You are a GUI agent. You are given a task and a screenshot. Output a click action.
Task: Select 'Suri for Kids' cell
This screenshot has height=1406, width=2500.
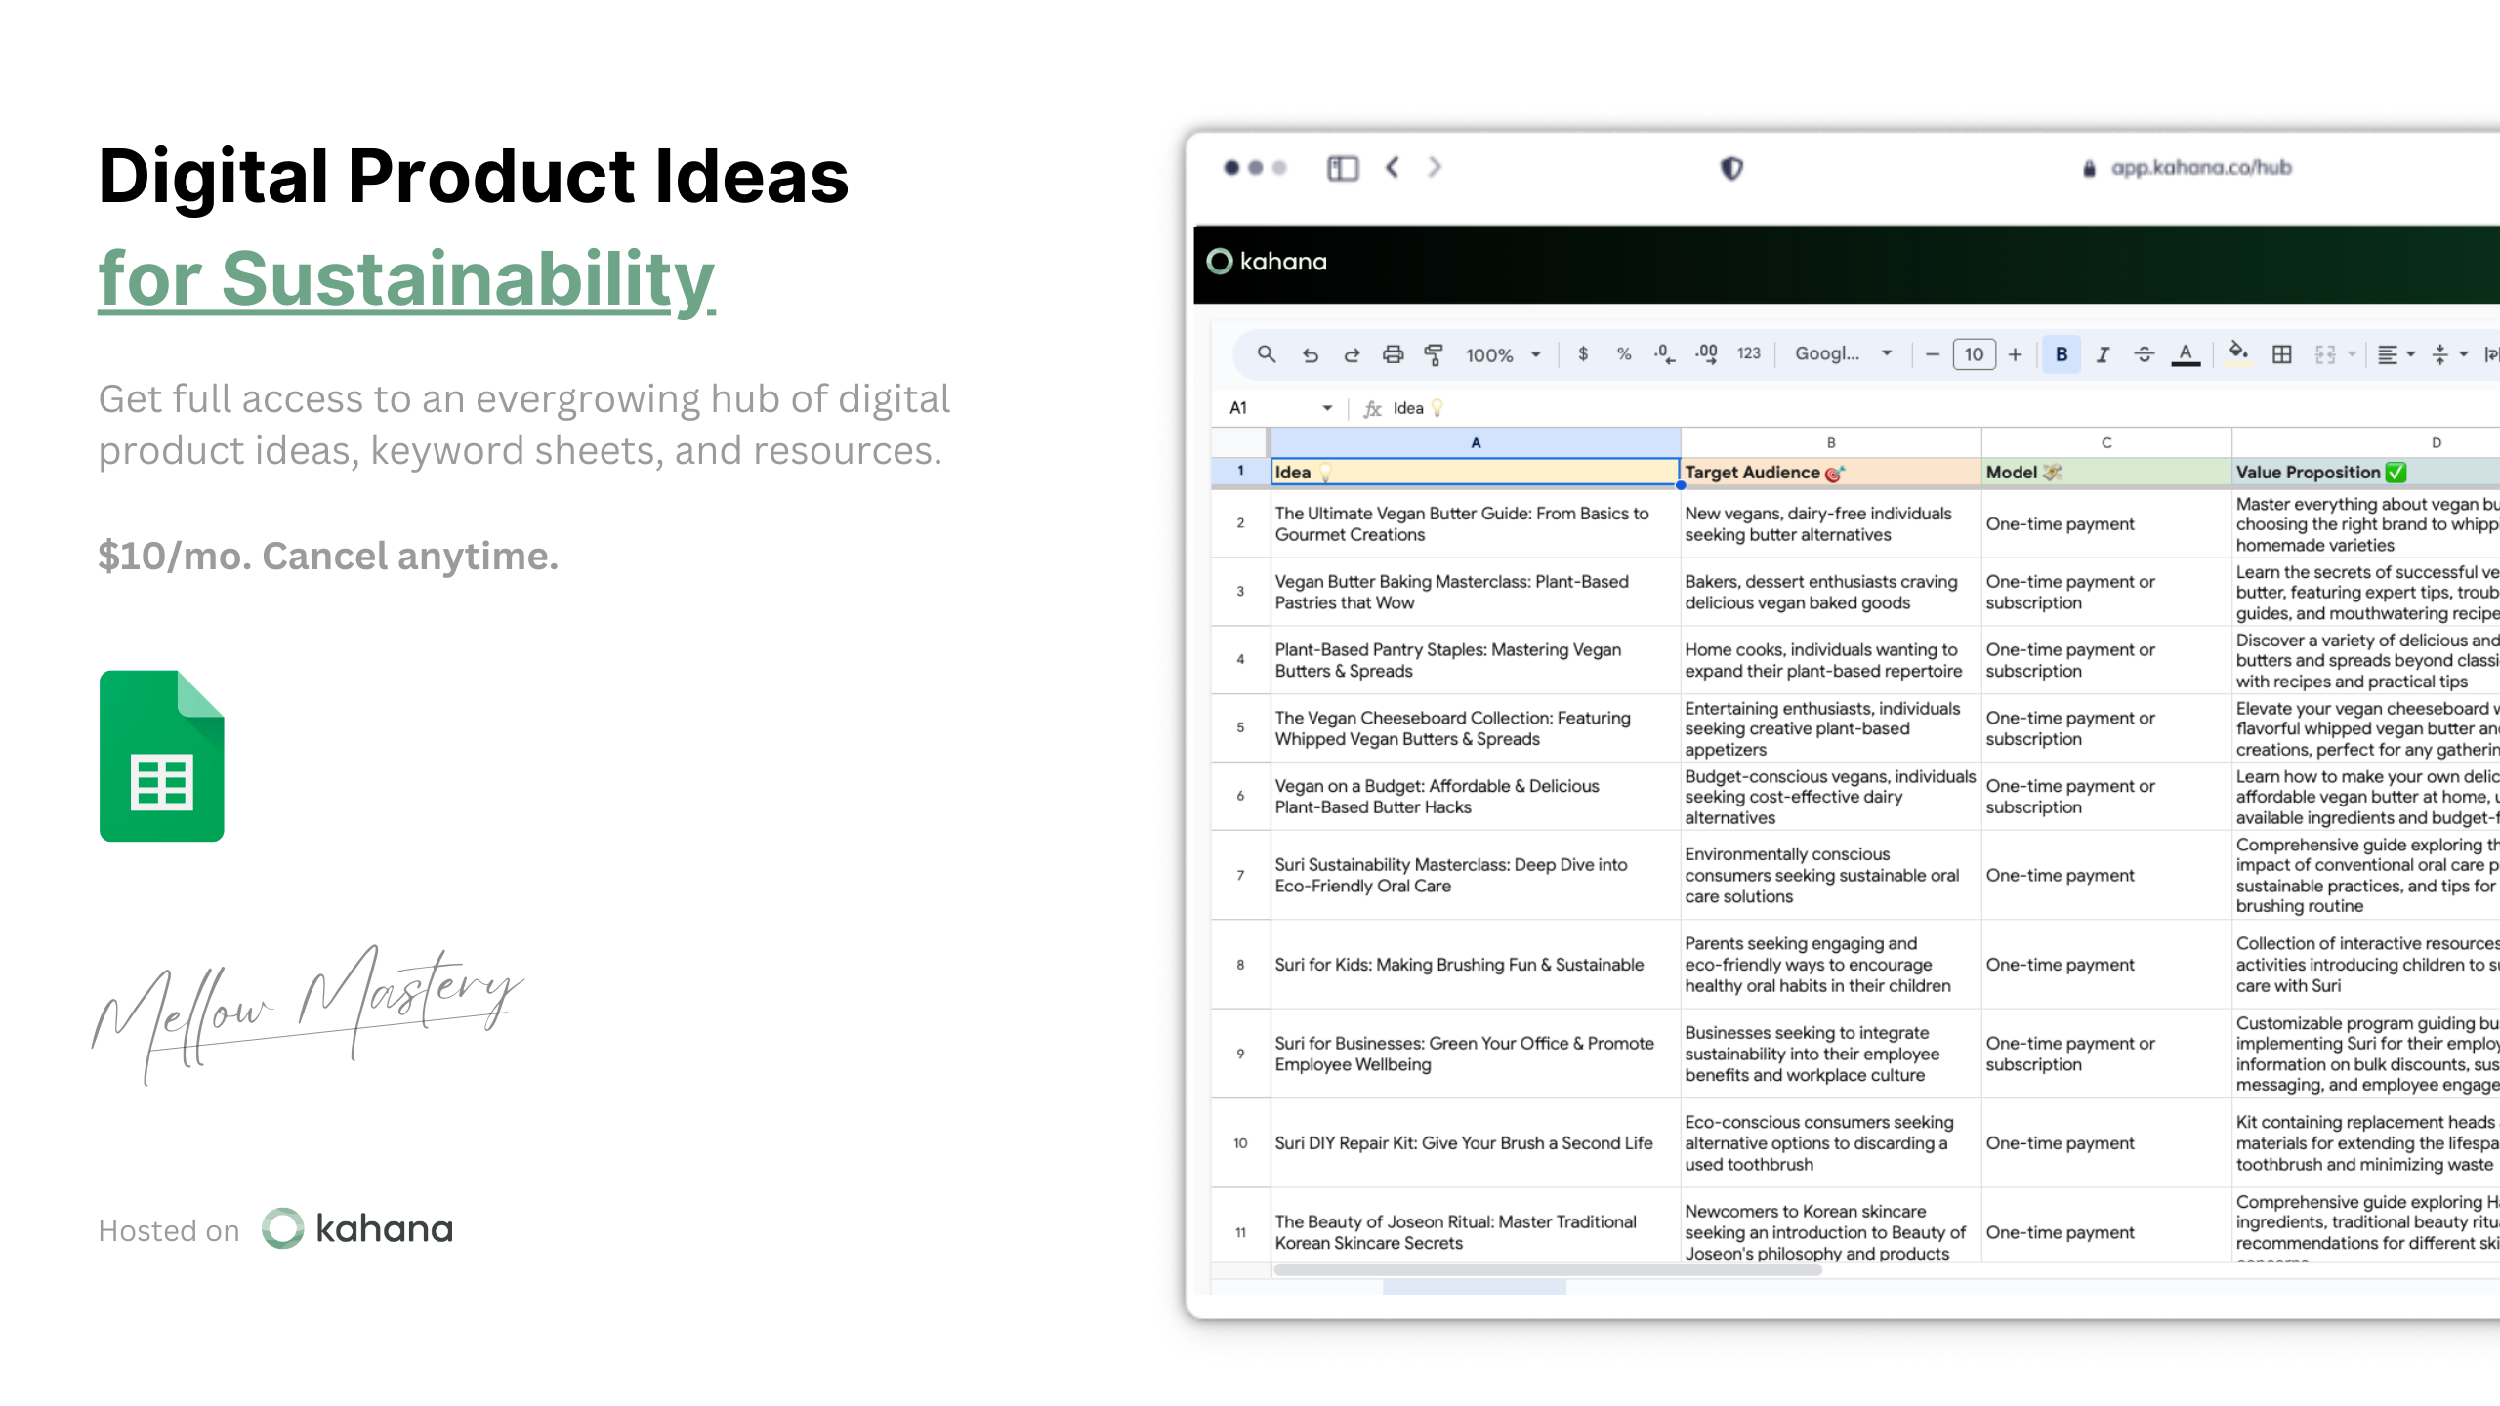pos(1476,965)
